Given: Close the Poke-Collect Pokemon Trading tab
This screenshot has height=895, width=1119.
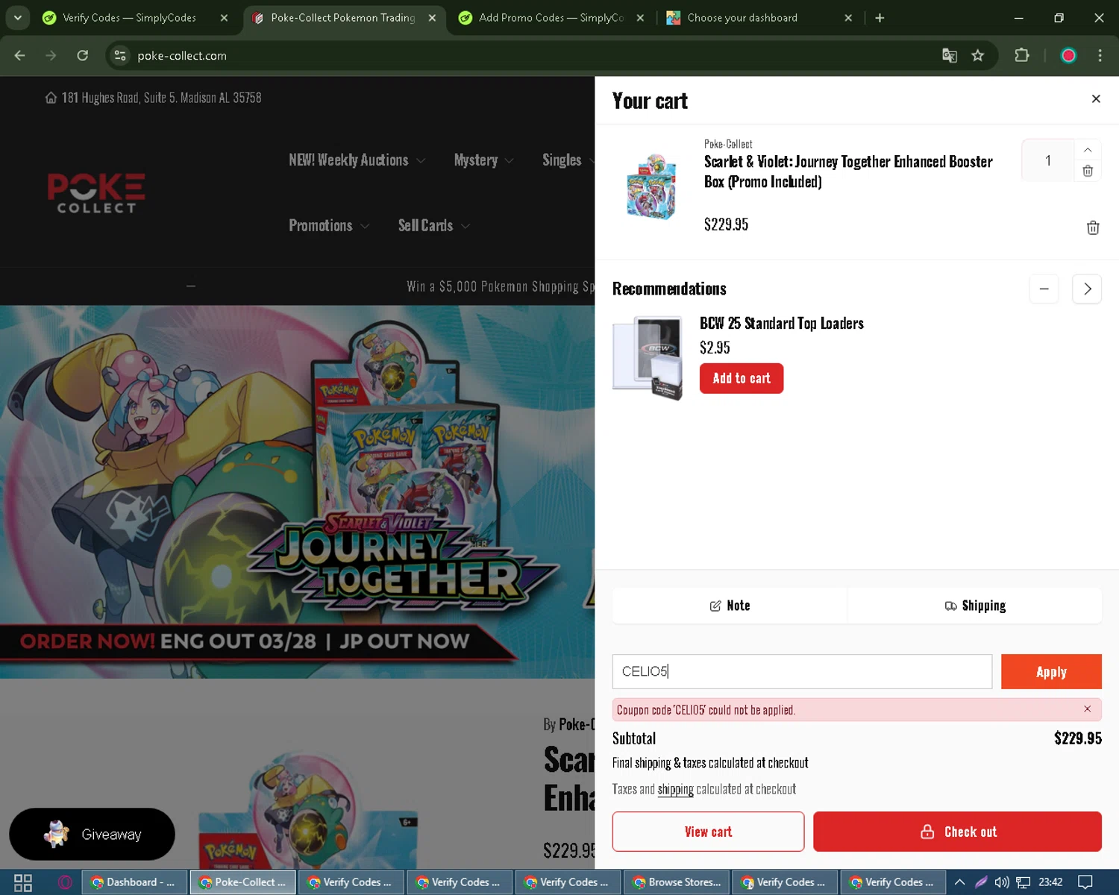Looking at the screenshot, I should [x=432, y=18].
